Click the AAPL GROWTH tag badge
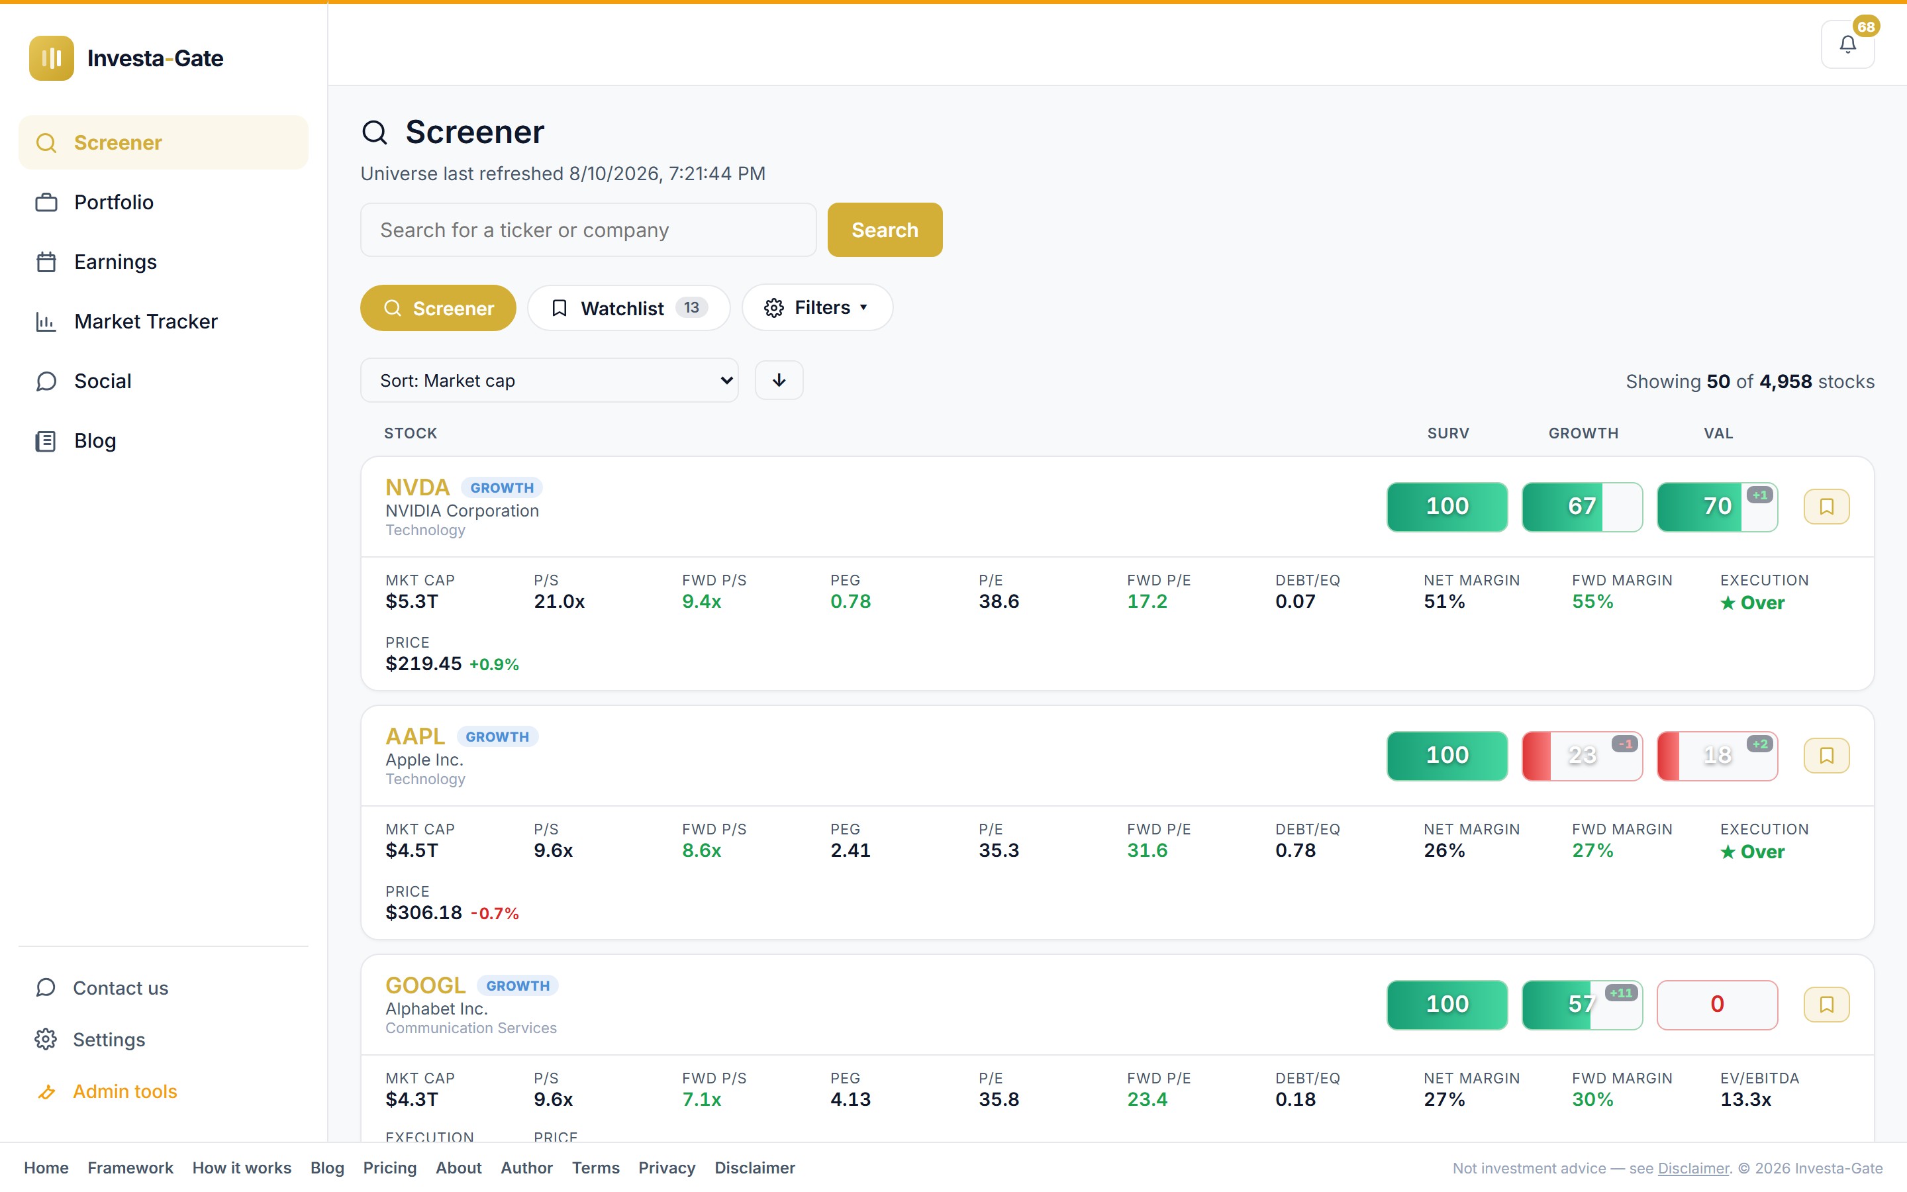Viewport: 1907px width, 1192px height. [x=497, y=737]
